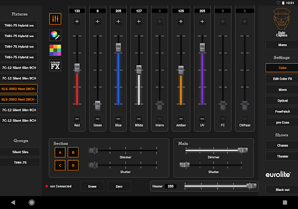Open the Move settings tab
This screenshot has width=298, height=209.
click(x=282, y=90)
